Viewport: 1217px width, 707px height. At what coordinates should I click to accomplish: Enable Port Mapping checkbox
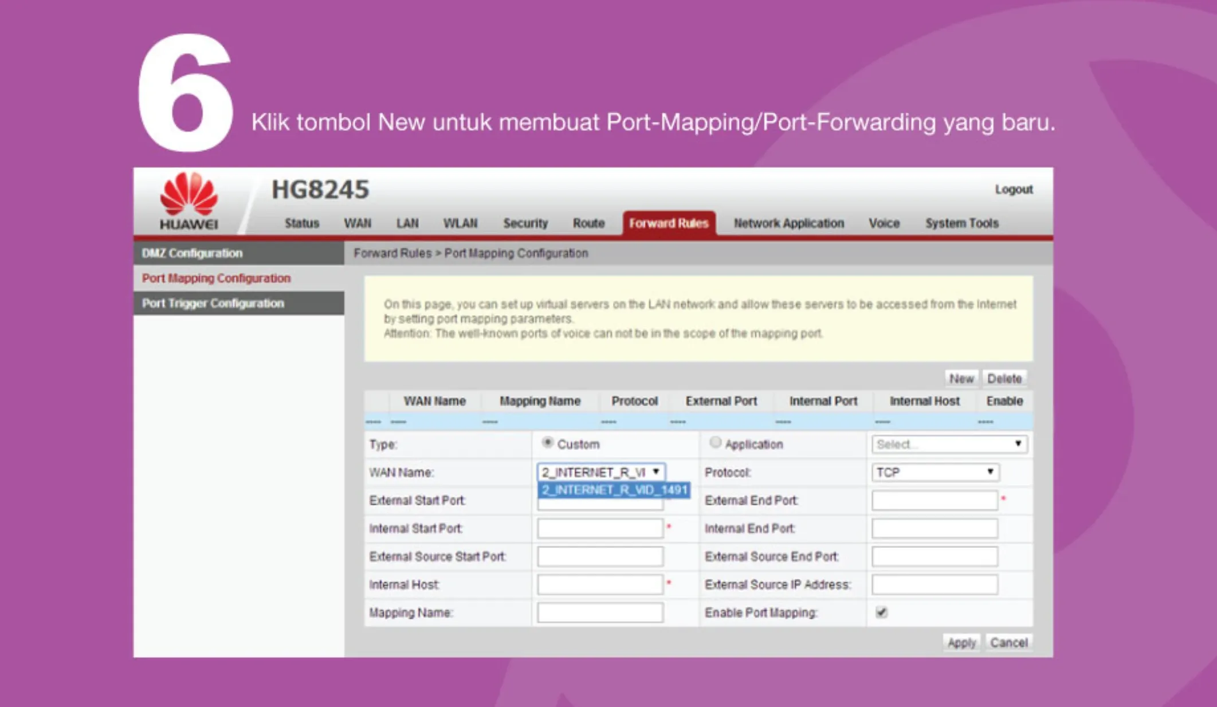pyautogui.click(x=882, y=612)
